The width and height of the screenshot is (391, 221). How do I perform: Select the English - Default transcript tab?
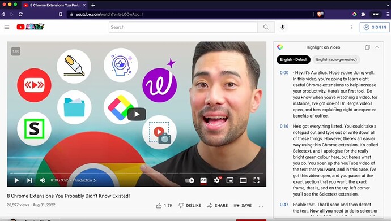[294, 60]
